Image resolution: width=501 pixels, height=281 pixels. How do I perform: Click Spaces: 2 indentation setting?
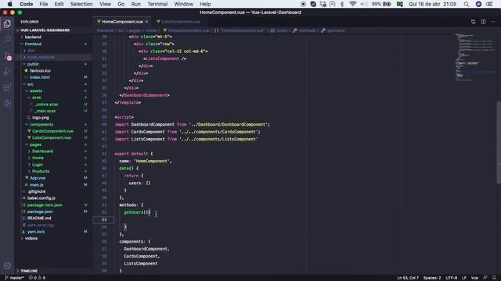coord(432,278)
